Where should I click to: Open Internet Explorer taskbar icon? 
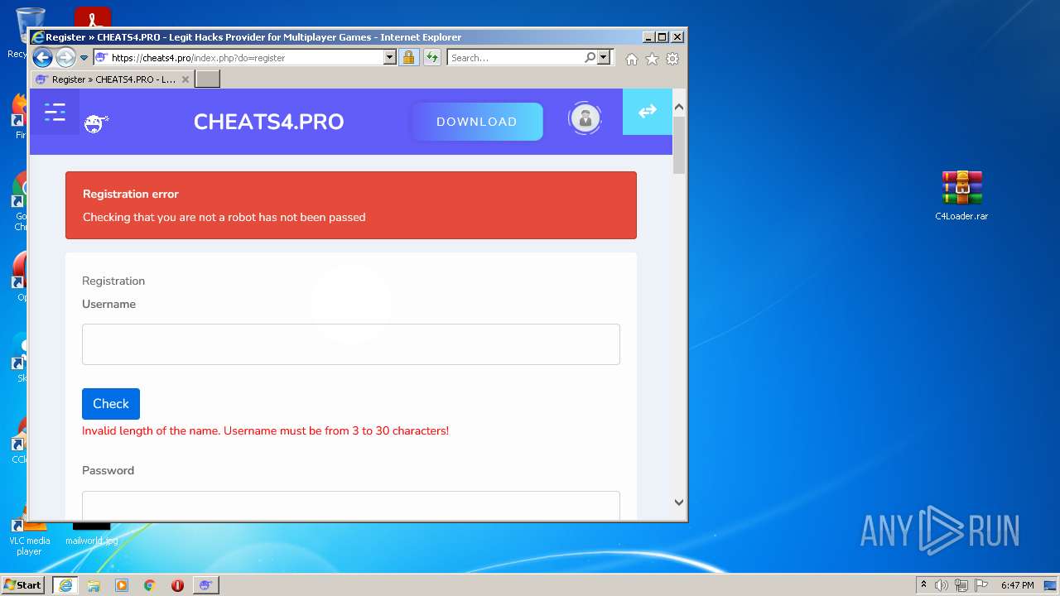click(x=65, y=585)
